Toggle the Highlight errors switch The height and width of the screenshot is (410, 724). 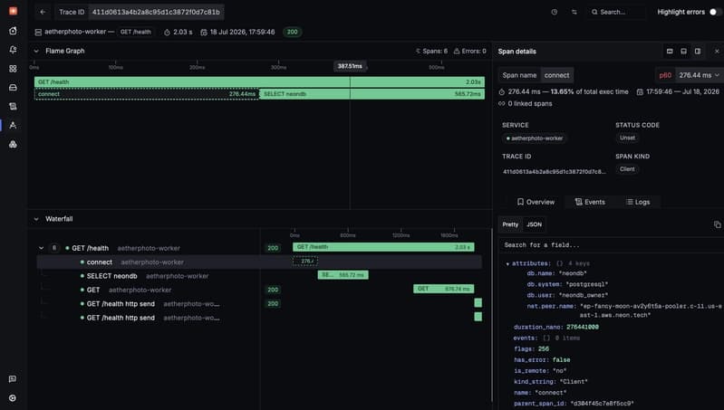point(715,12)
